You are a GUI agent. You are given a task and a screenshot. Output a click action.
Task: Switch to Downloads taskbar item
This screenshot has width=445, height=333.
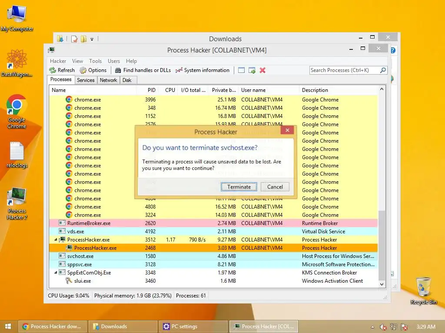tap(123, 326)
